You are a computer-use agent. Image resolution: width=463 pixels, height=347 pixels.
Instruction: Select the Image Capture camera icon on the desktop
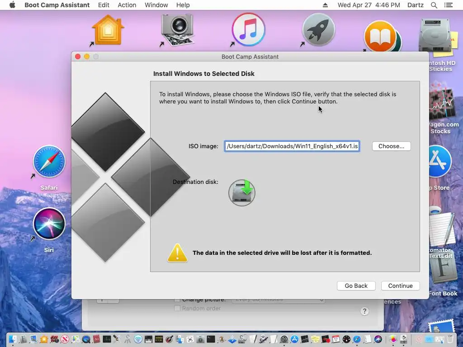[x=177, y=30]
